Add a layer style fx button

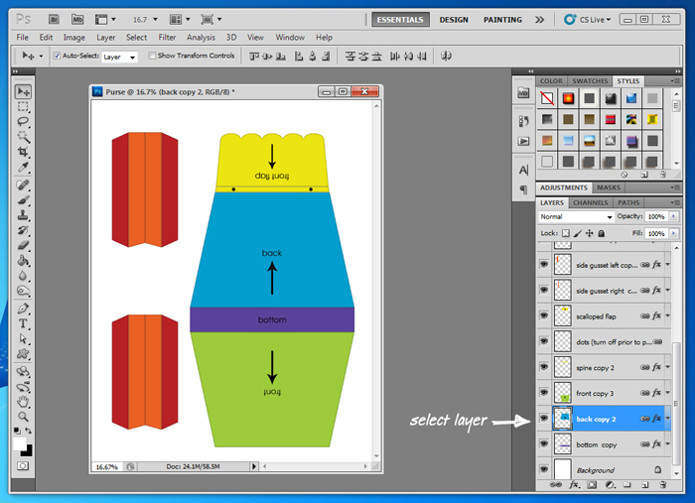point(574,485)
